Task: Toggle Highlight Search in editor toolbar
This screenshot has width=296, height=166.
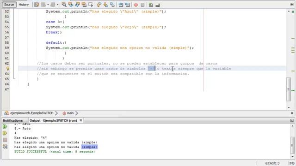Action: [84, 5]
